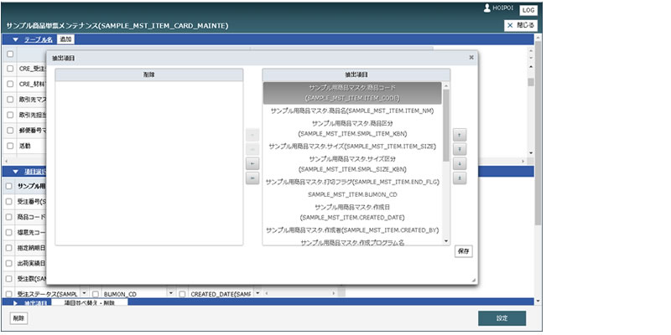This screenshot has width=671, height=335.
Task: Select the 作成者 (CREATED_BY) list item
Action: (352, 229)
